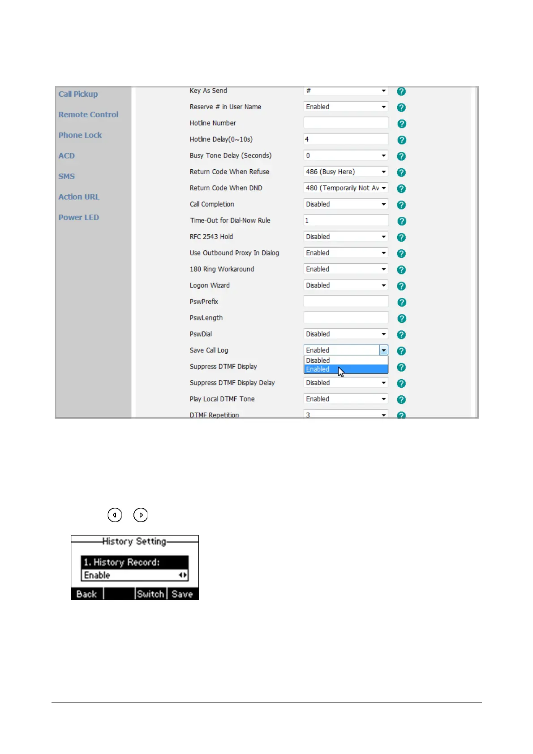Open Call Completion help icon

coord(401,205)
